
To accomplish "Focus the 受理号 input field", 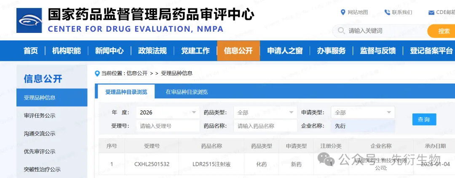I will (168, 126).
